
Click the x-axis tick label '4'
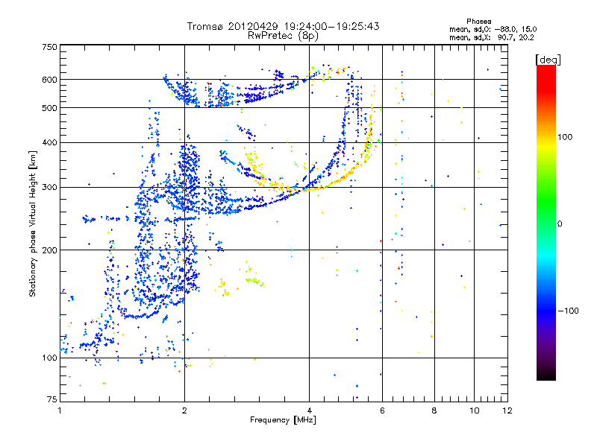tap(309, 410)
